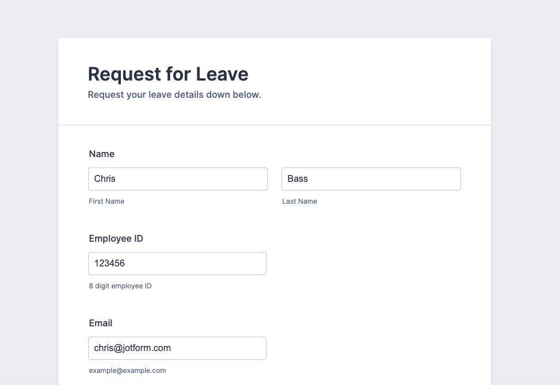Click the "8 digit employee ID" hint
560x385 pixels.
[x=120, y=286]
